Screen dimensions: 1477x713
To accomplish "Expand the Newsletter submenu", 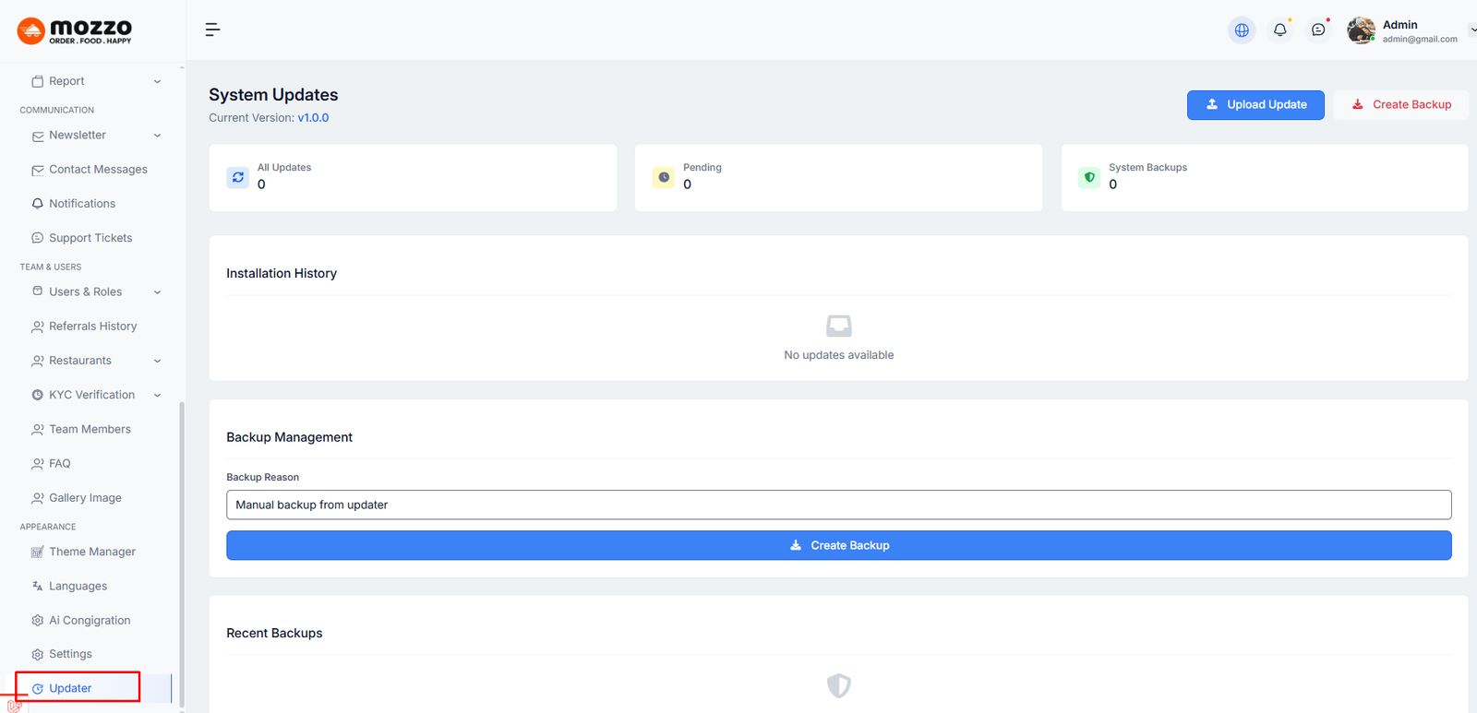I will coord(157,136).
